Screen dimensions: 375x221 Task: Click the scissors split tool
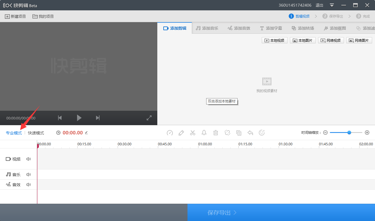tap(193, 133)
